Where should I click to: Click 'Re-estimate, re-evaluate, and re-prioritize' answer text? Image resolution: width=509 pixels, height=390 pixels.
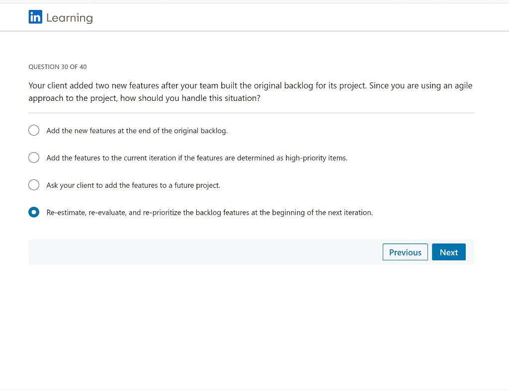point(209,212)
